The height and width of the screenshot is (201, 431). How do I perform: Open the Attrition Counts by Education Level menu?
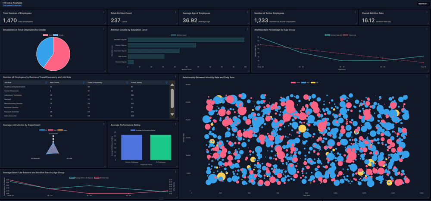pyautogui.click(x=247, y=30)
